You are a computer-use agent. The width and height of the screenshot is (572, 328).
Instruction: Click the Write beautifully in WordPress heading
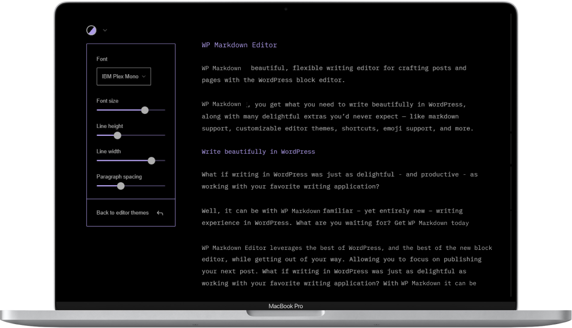click(x=258, y=152)
